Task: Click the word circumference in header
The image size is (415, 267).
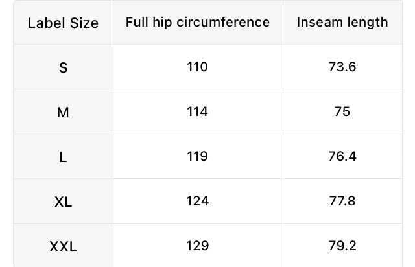Action: (x=223, y=22)
